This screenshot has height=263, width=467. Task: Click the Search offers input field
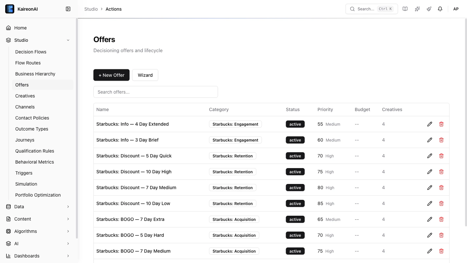pos(156,92)
